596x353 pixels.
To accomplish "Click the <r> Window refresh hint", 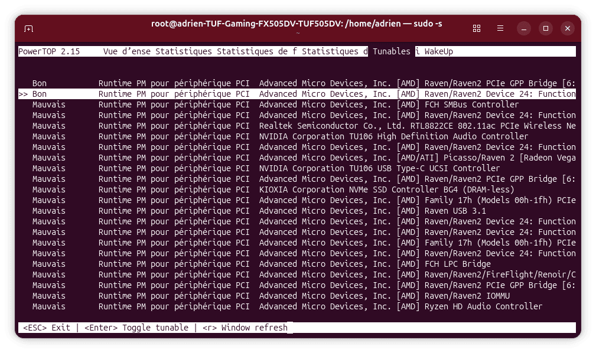I will pos(245,328).
